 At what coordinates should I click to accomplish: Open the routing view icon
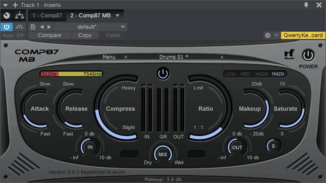click(19, 15)
